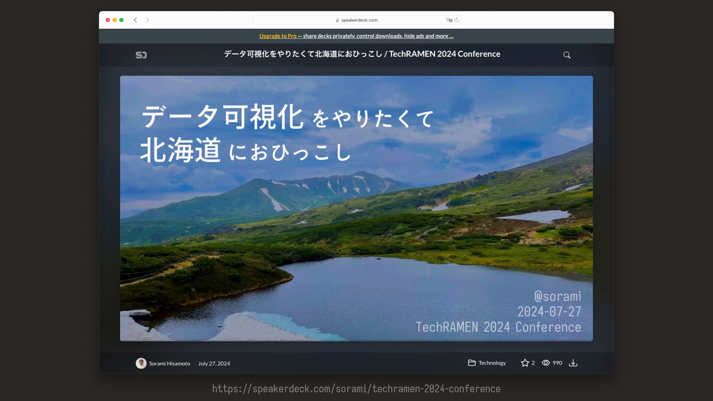The image size is (713, 401).
Task: Star this deck
Action: click(525, 363)
